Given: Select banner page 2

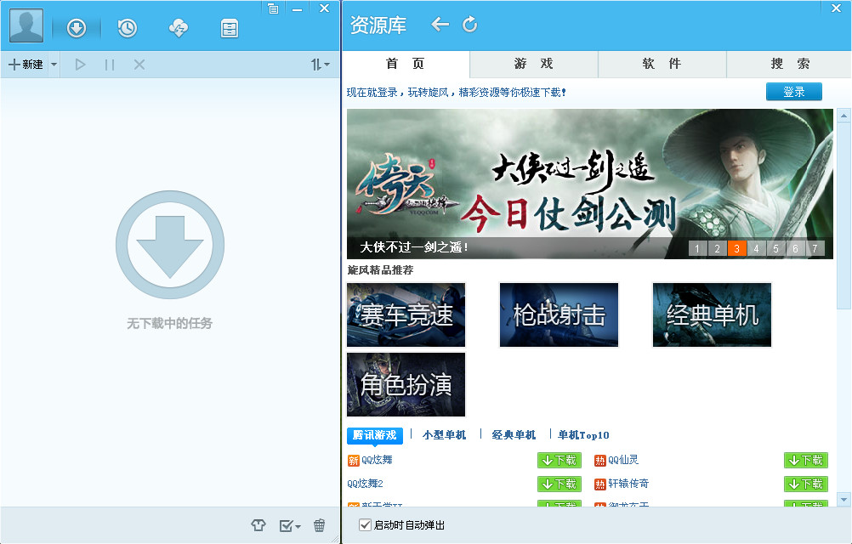Looking at the screenshot, I should [718, 248].
